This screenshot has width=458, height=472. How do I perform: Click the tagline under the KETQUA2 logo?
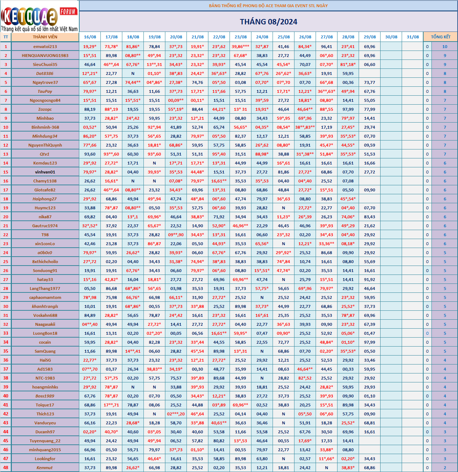coord(39,29)
